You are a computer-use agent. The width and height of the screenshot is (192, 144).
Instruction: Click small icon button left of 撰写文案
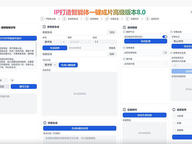[x=12, y=80]
